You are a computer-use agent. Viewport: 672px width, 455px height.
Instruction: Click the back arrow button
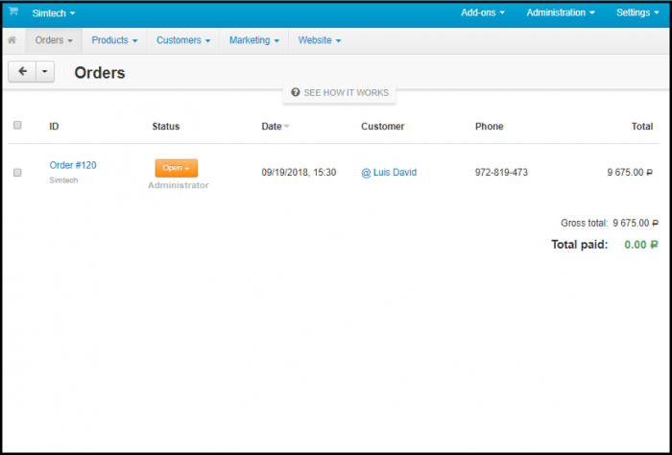[22, 72]
